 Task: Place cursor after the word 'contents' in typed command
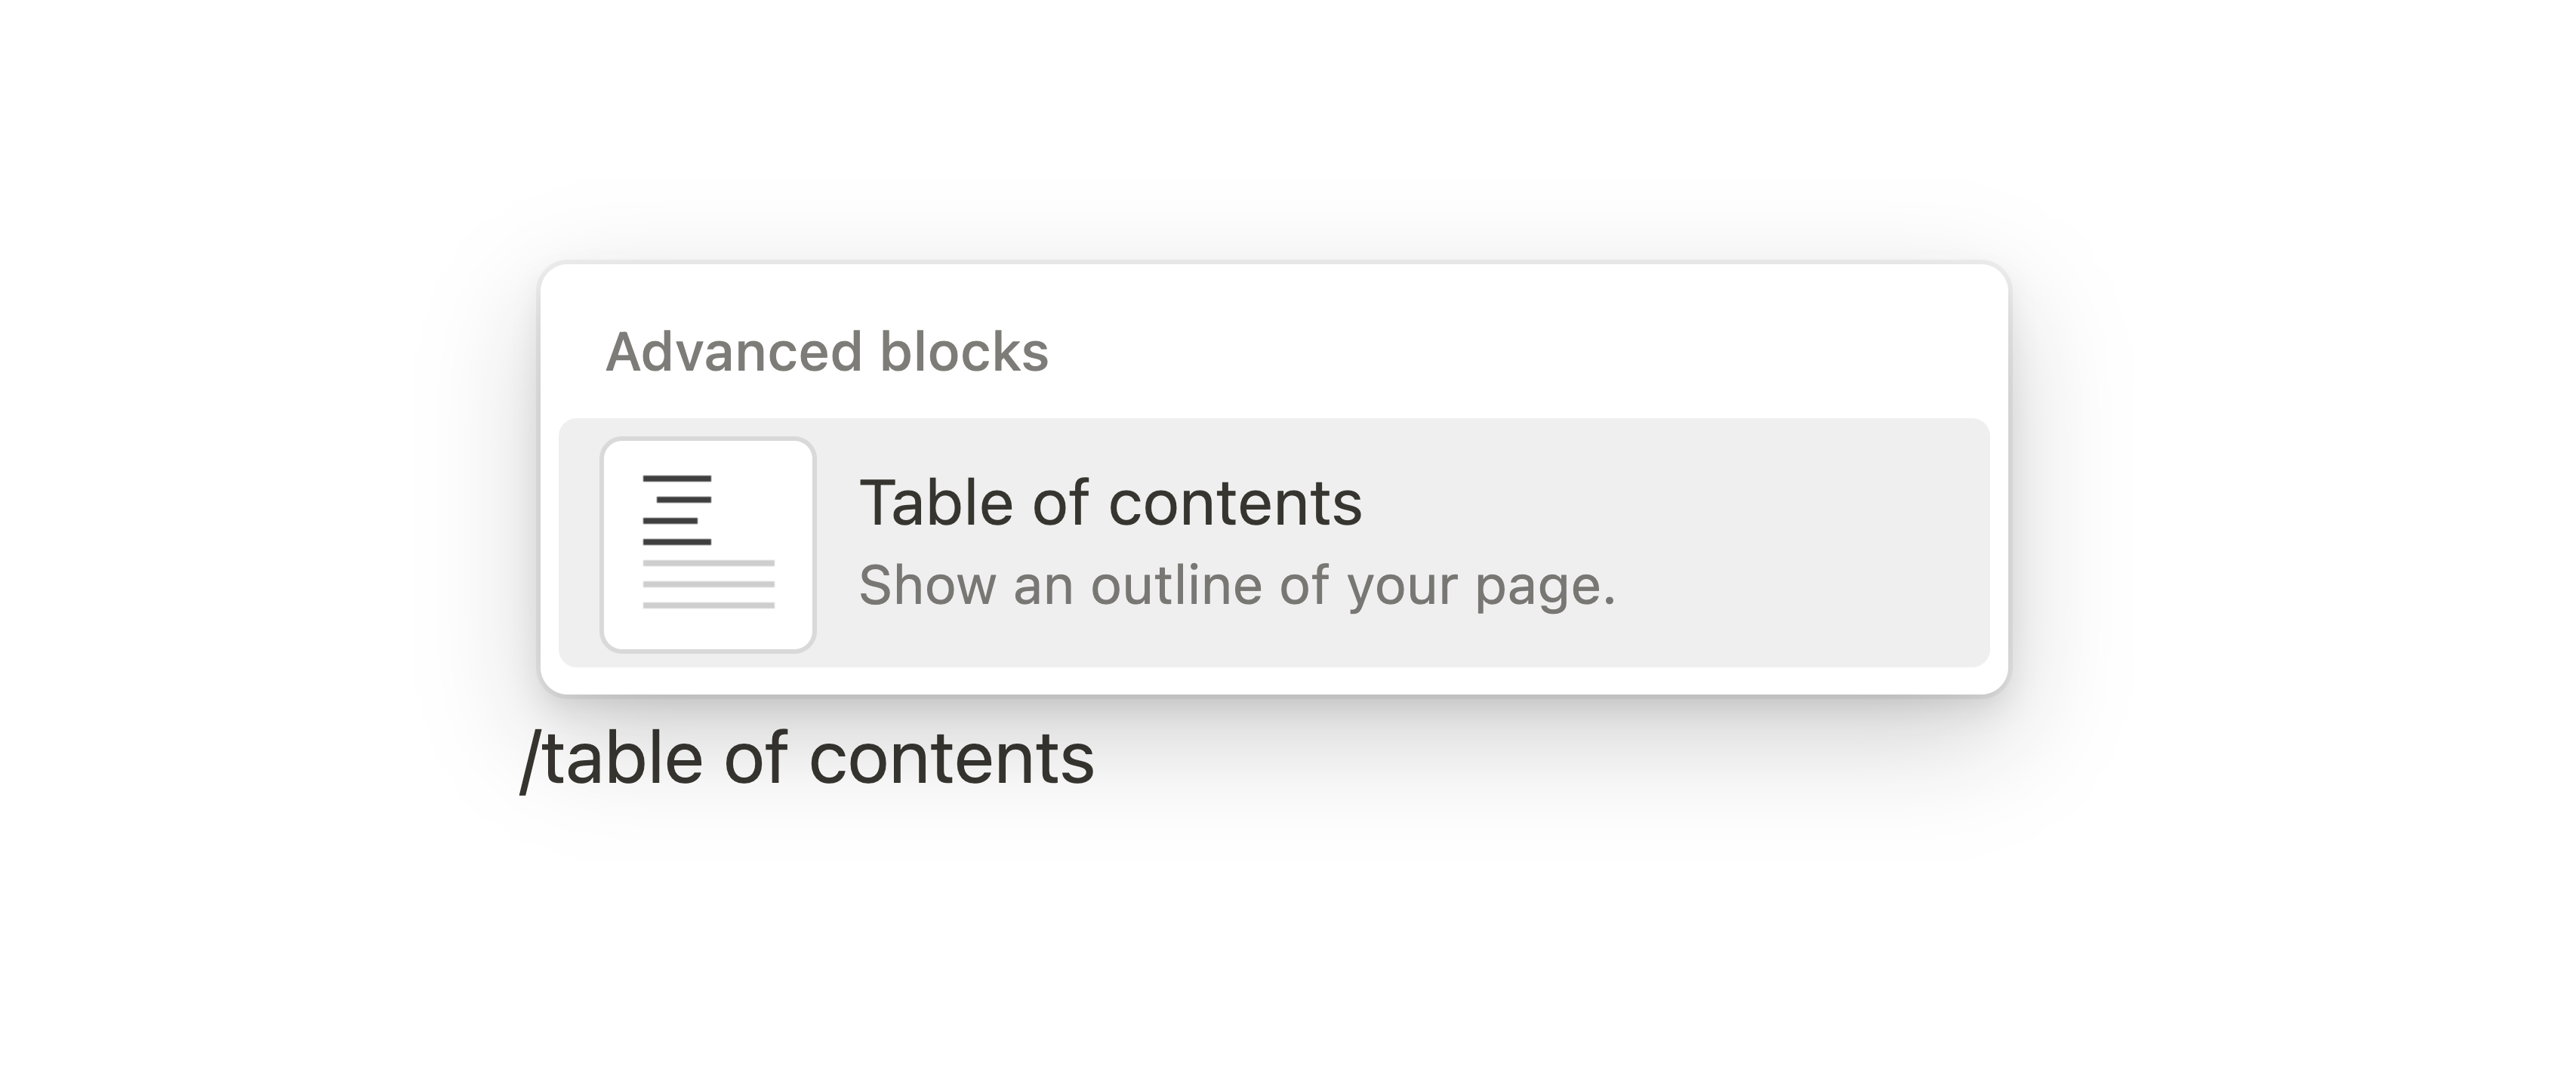pyautogui.click(x=1097, y=758)
